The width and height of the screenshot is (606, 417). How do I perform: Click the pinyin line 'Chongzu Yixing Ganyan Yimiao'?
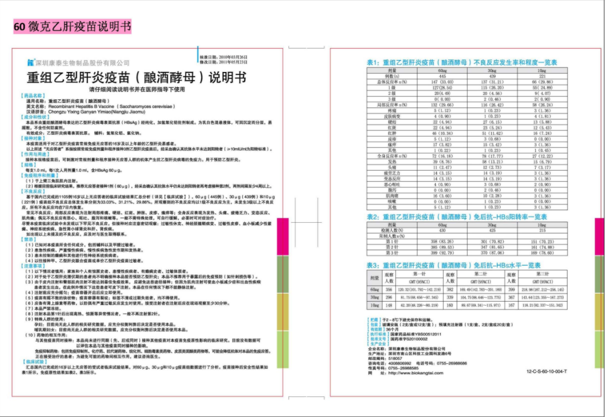click(86, 112)
